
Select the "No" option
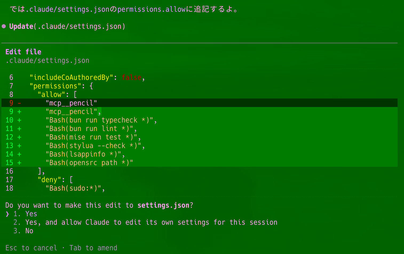pos(29,231)
